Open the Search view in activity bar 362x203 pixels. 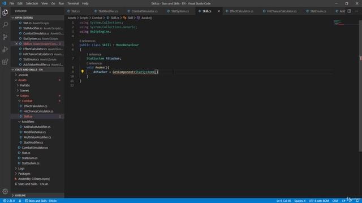click(5, 24)
